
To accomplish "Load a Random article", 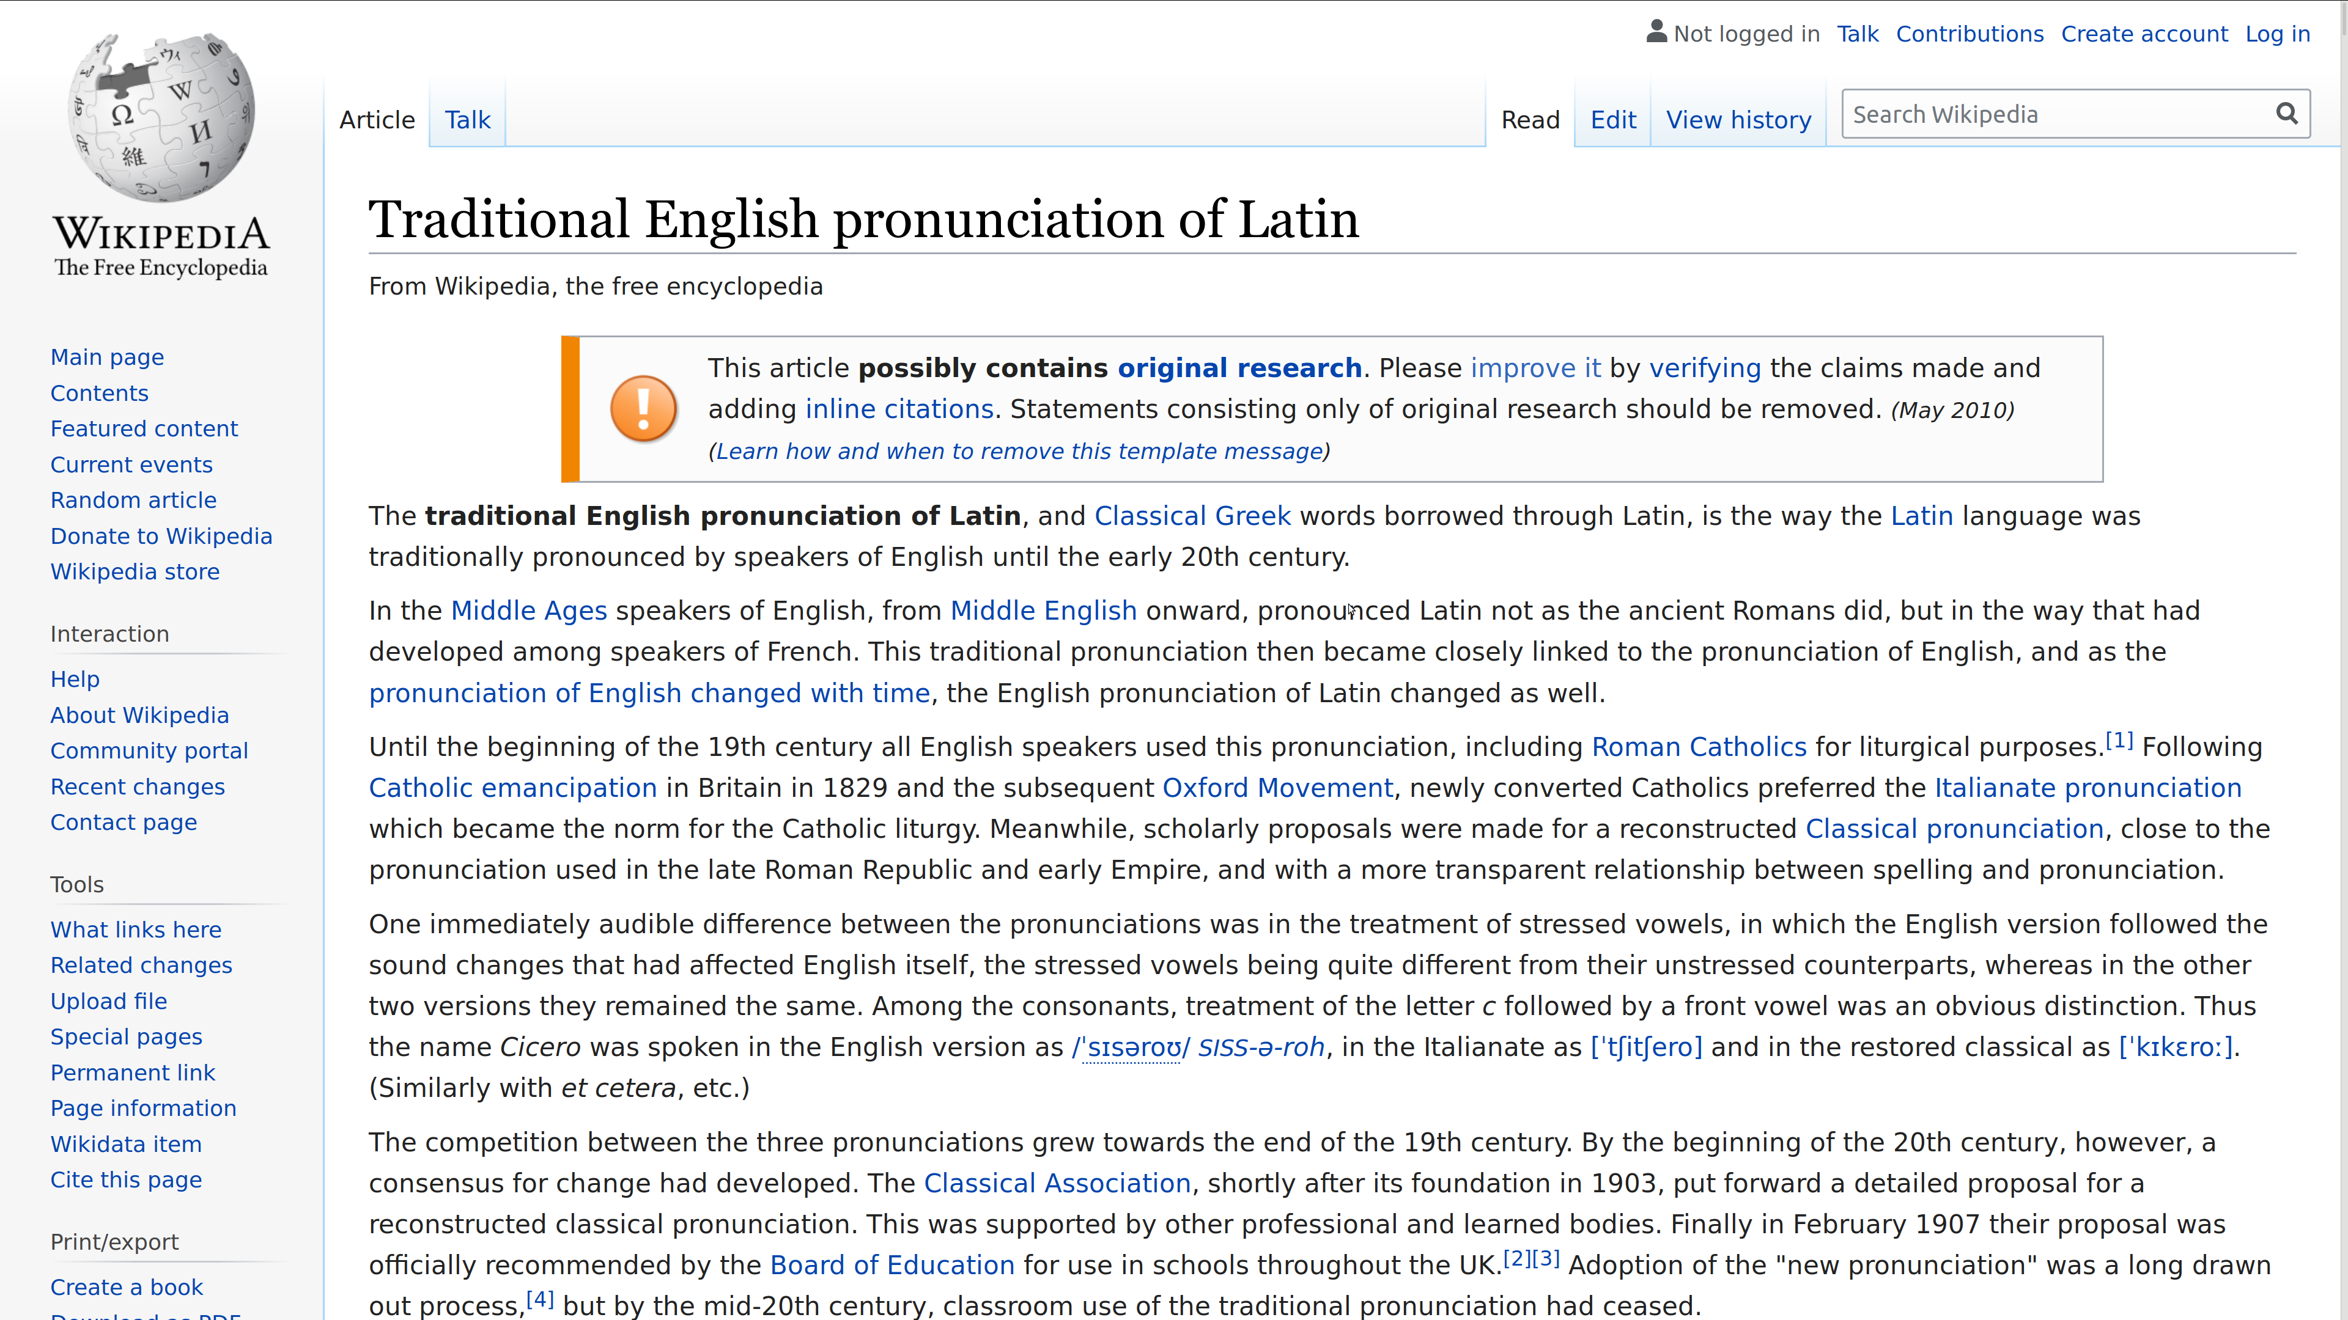I will coord(133,500).
